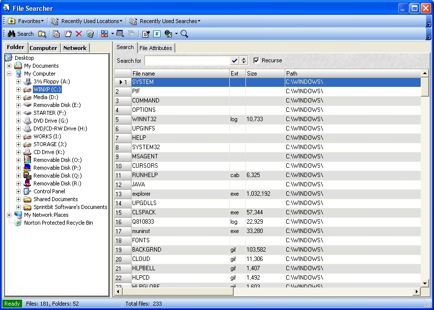Screen dimensions: 434x310
Task: Open the Favorites dropdown menu
Action: pyautogui.click(x=26, y=21)
